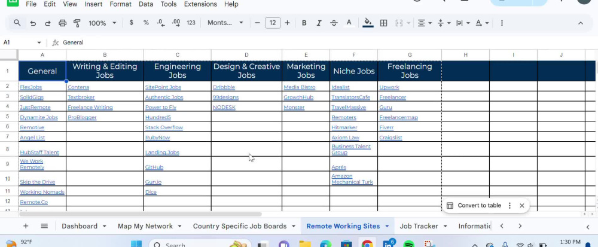Open the Upwork link
This screenshot has width=598, height=247.
pyautogui.click(x=389, y=87)
